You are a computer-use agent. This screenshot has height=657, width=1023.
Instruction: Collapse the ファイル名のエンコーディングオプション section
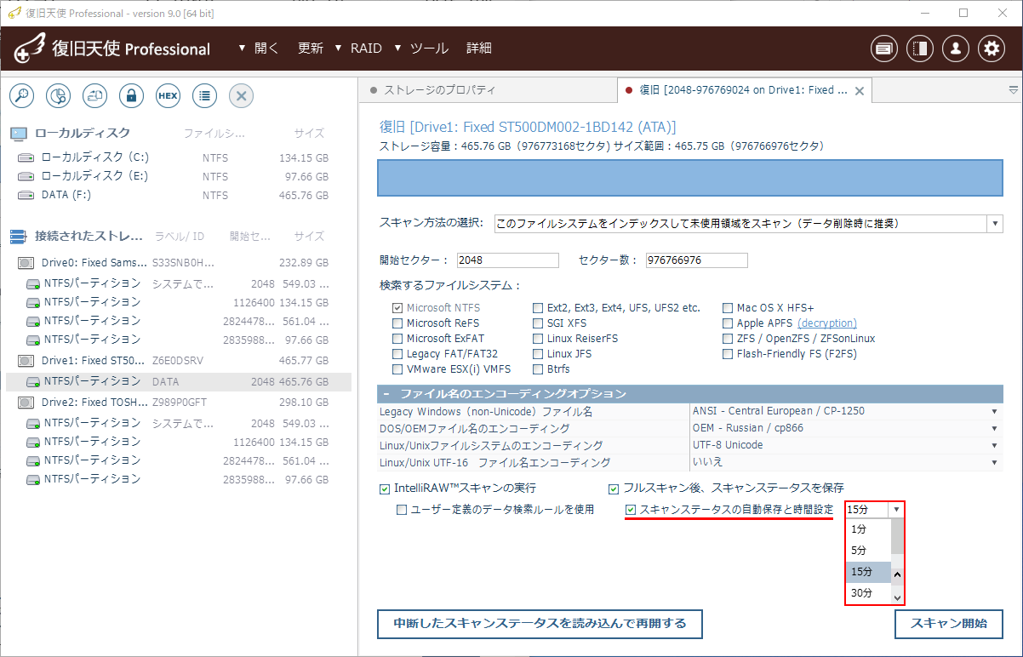click(x=386, y=393)
